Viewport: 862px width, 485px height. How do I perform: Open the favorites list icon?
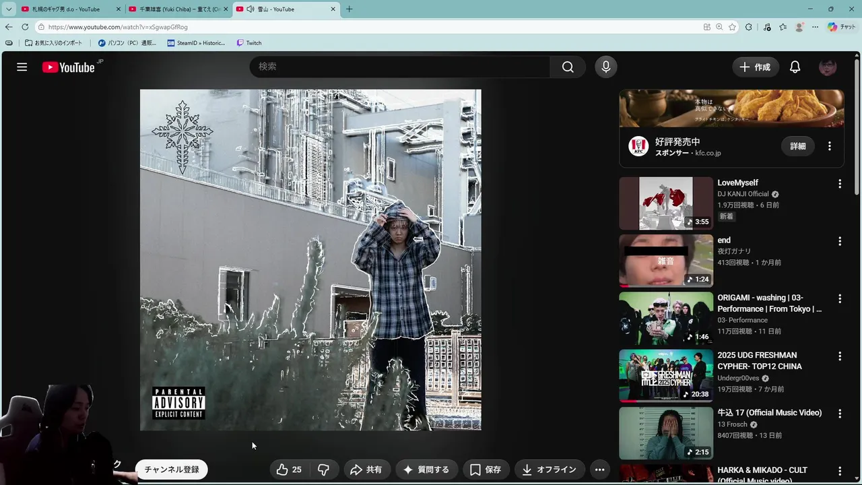(783, 27)
